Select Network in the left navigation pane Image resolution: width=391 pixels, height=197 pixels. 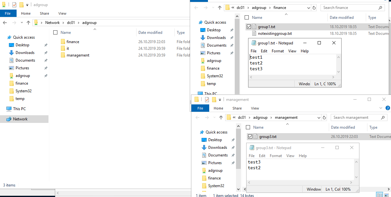tap(20, 119)
